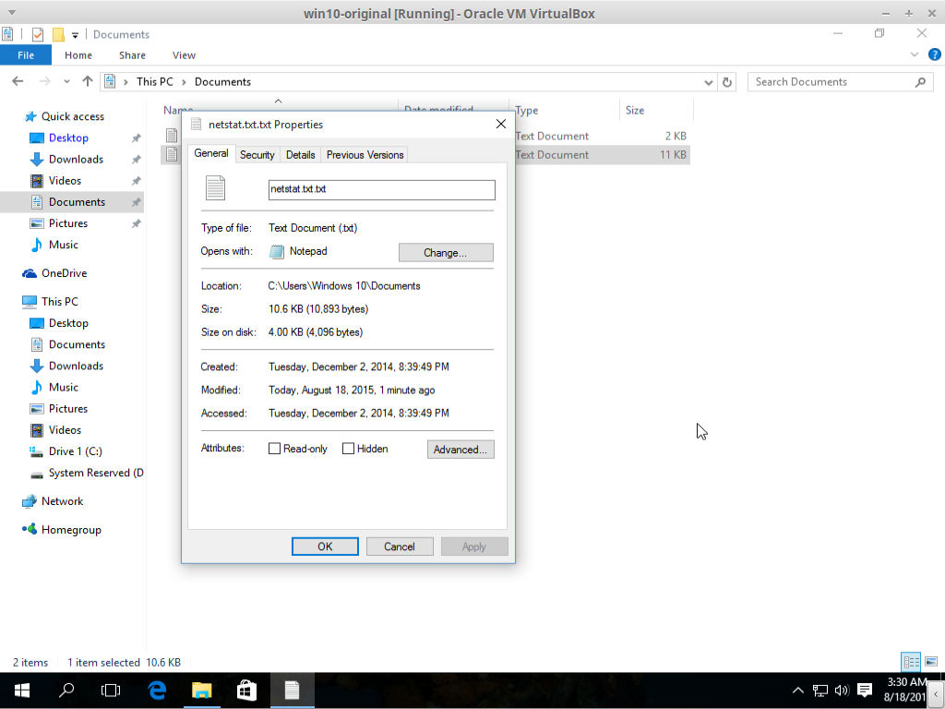Screen dimensions: 945x709
Task: Enable the Read-only attribute checkbox
Action: [274, 449]
